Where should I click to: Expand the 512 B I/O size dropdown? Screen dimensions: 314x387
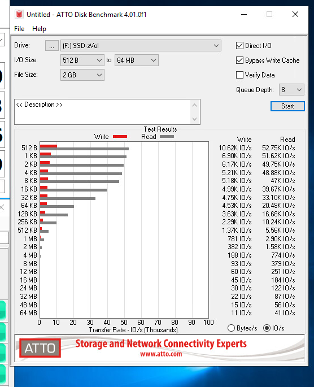click(82, 60)
